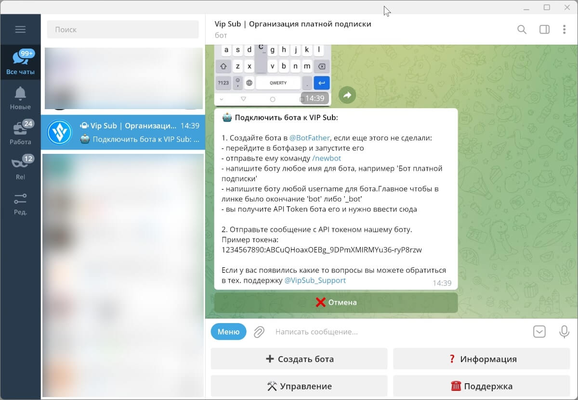Switch to the 'Новые' folder
The height and width of the screenshot is (400, 578).
(x=20, y=98)
